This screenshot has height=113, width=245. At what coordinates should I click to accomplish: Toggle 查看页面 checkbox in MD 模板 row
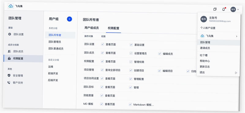click(102, 104)
